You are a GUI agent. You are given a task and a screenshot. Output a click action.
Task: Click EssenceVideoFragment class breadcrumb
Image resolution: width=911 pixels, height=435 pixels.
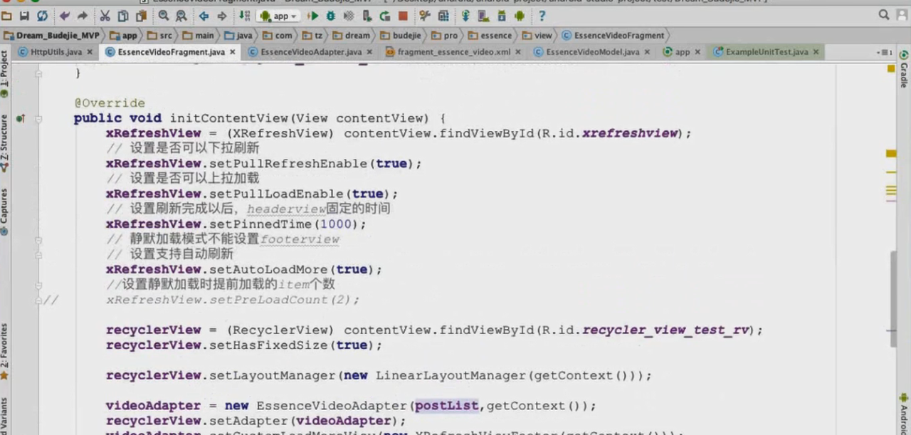[613, 35]
